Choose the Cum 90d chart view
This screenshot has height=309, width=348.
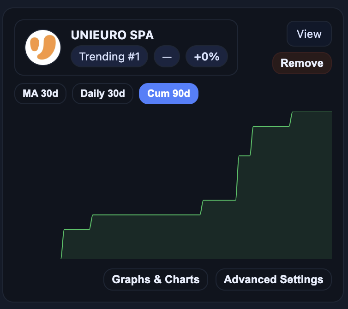pos(168,94)
